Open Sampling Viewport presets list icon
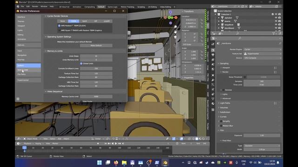Screen dimensions: 298x167 [275, 68]
